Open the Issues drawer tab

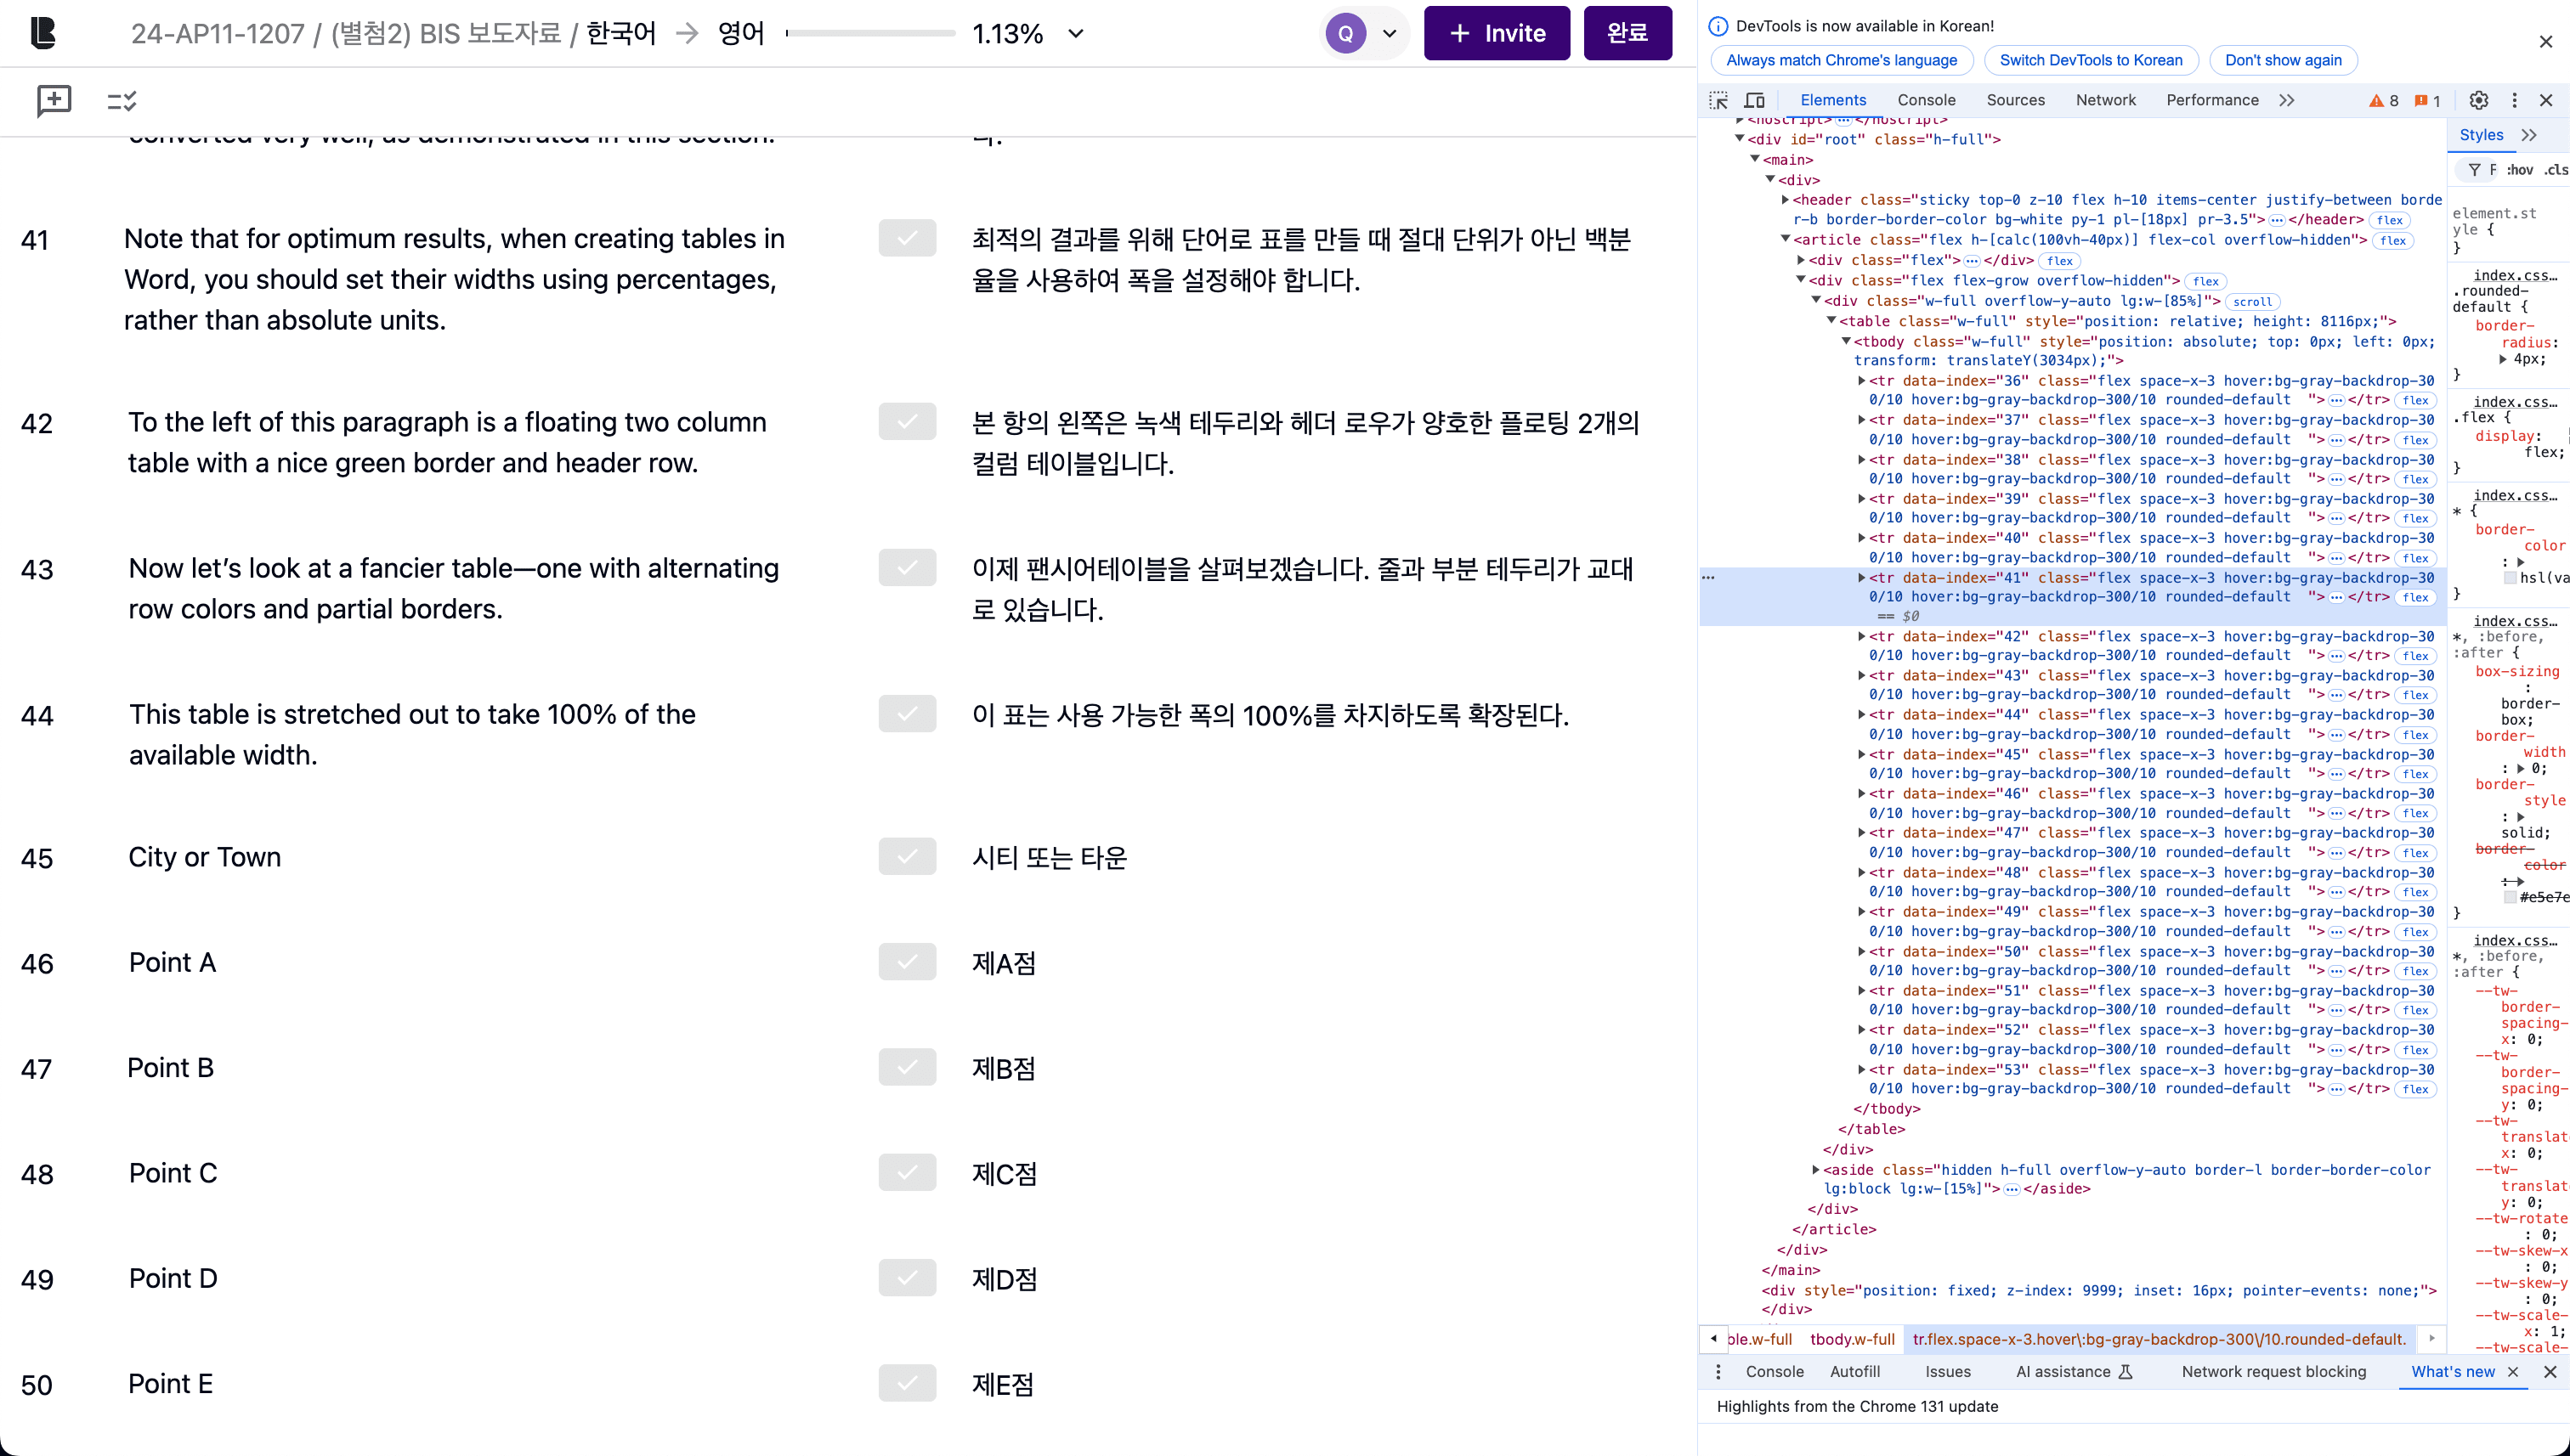click(1947, 1372)
